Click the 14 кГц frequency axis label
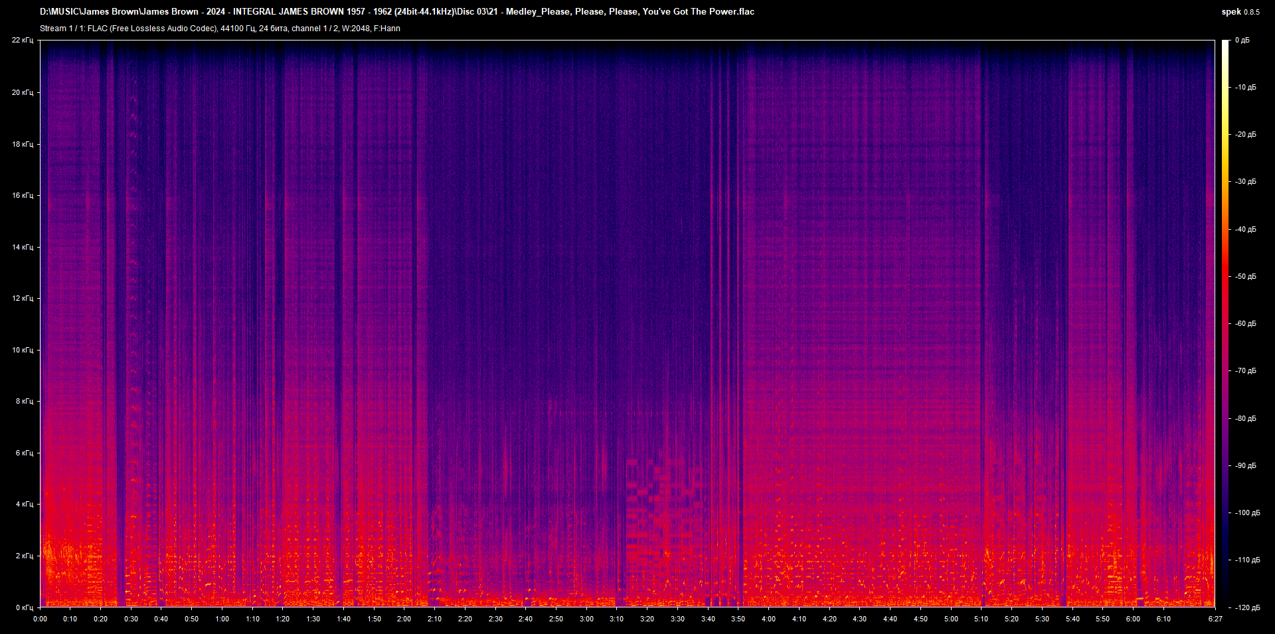 23,247
